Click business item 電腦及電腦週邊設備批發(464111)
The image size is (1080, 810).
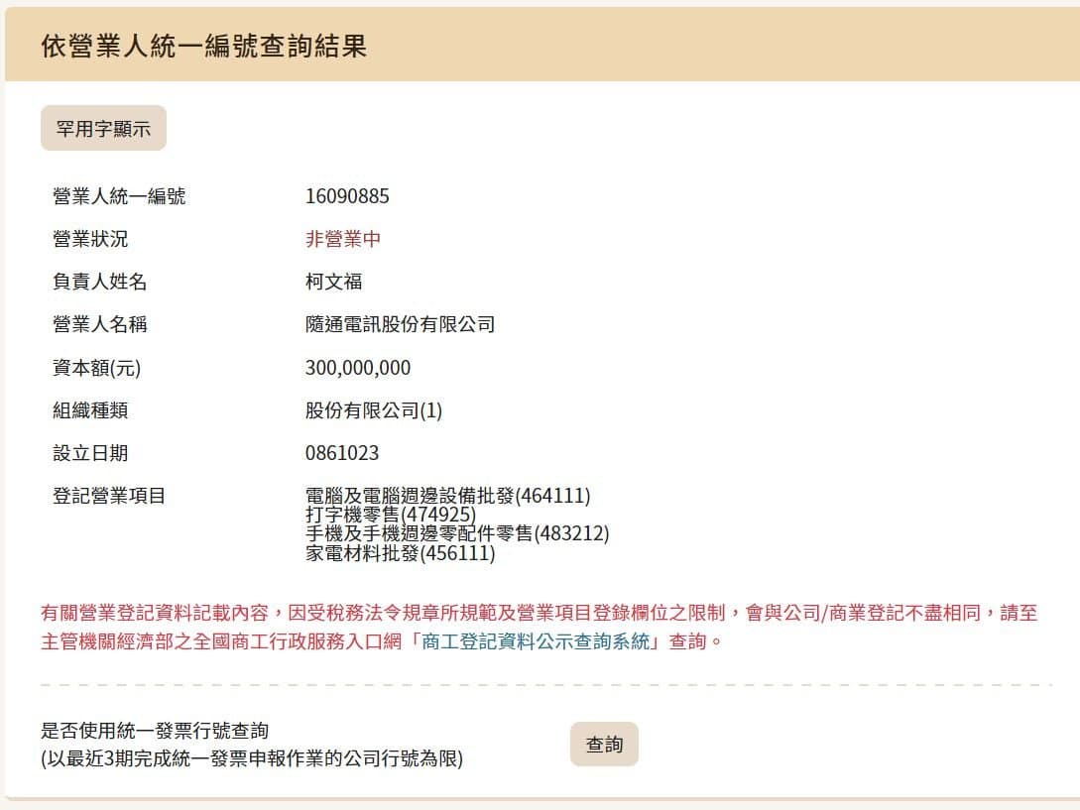point(447,496)
